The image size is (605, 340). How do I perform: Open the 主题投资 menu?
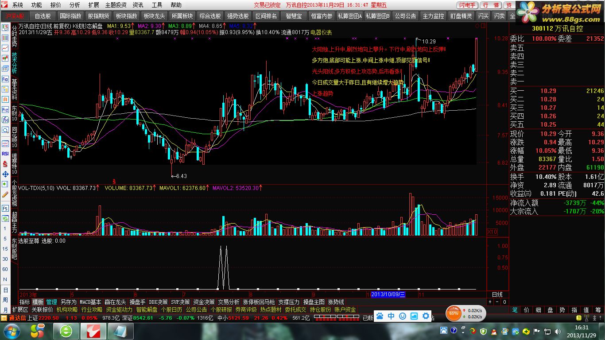tap(116, 5)
